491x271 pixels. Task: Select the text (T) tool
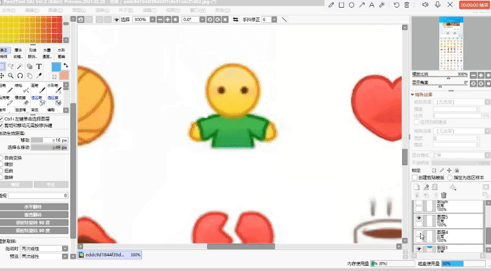point(38,66)
